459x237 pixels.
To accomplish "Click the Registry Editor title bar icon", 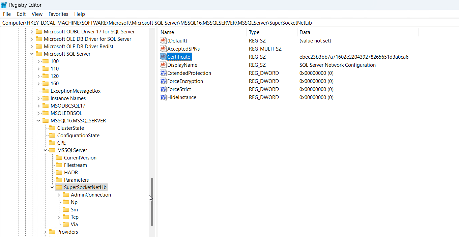I will [4, 5].
